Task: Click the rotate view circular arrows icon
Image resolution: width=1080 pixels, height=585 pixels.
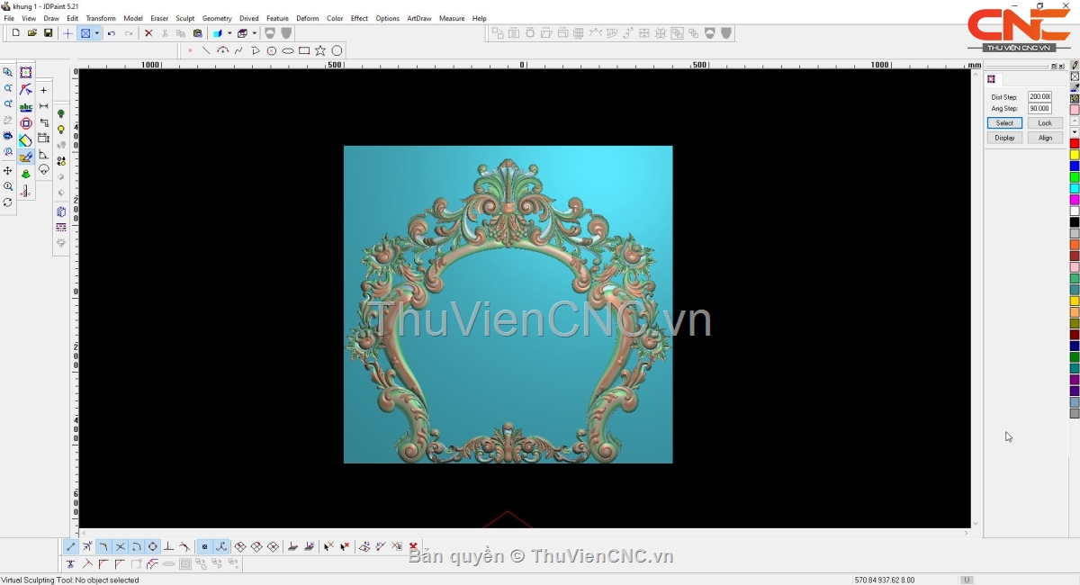Action: click(8, 202)
